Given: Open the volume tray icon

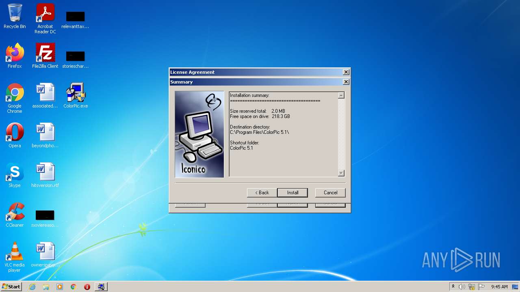Looking at the screenshot, I should click(462, 287).
